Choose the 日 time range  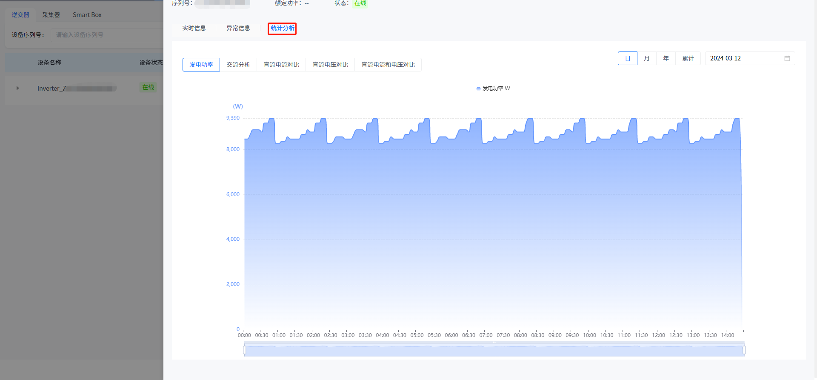click(x=627, y=58)
